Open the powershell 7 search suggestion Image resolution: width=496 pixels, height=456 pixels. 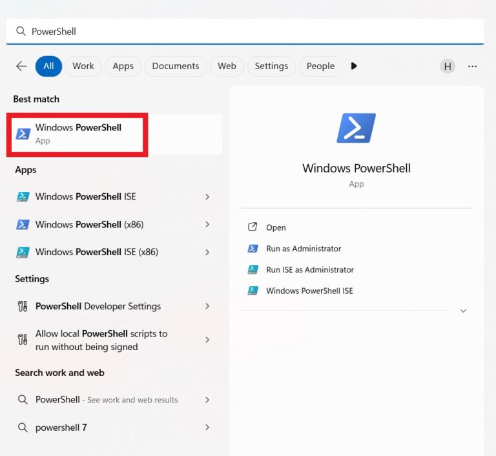(114, 428)
